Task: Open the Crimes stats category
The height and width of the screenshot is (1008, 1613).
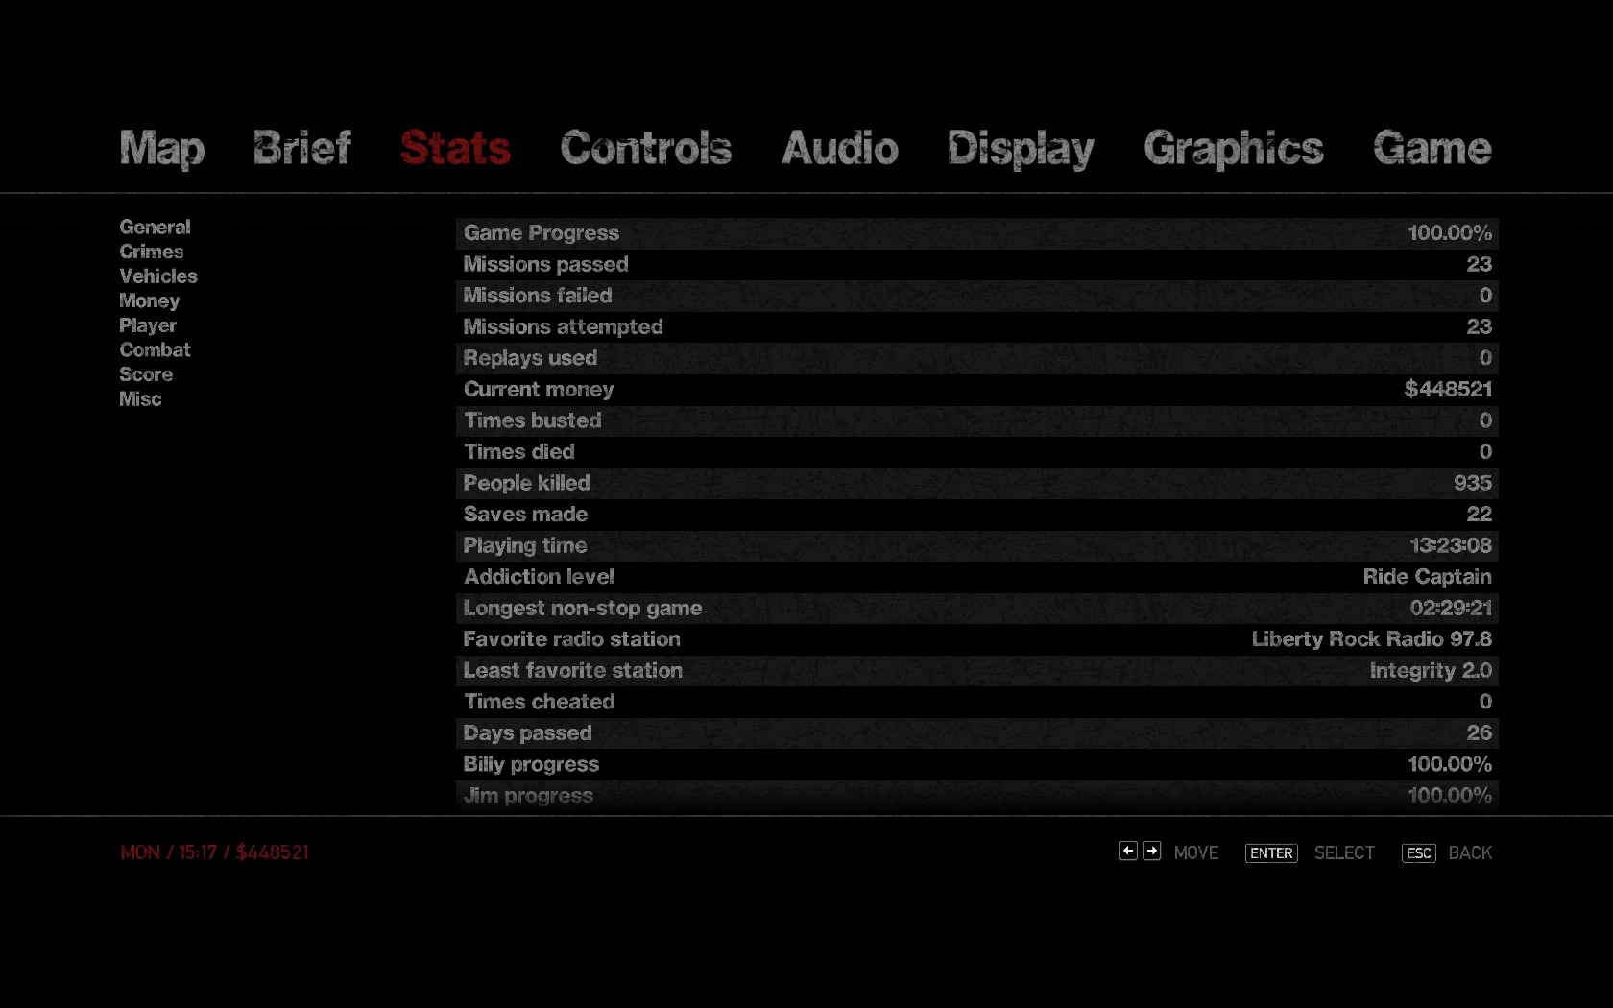Action: pos(152,252)
